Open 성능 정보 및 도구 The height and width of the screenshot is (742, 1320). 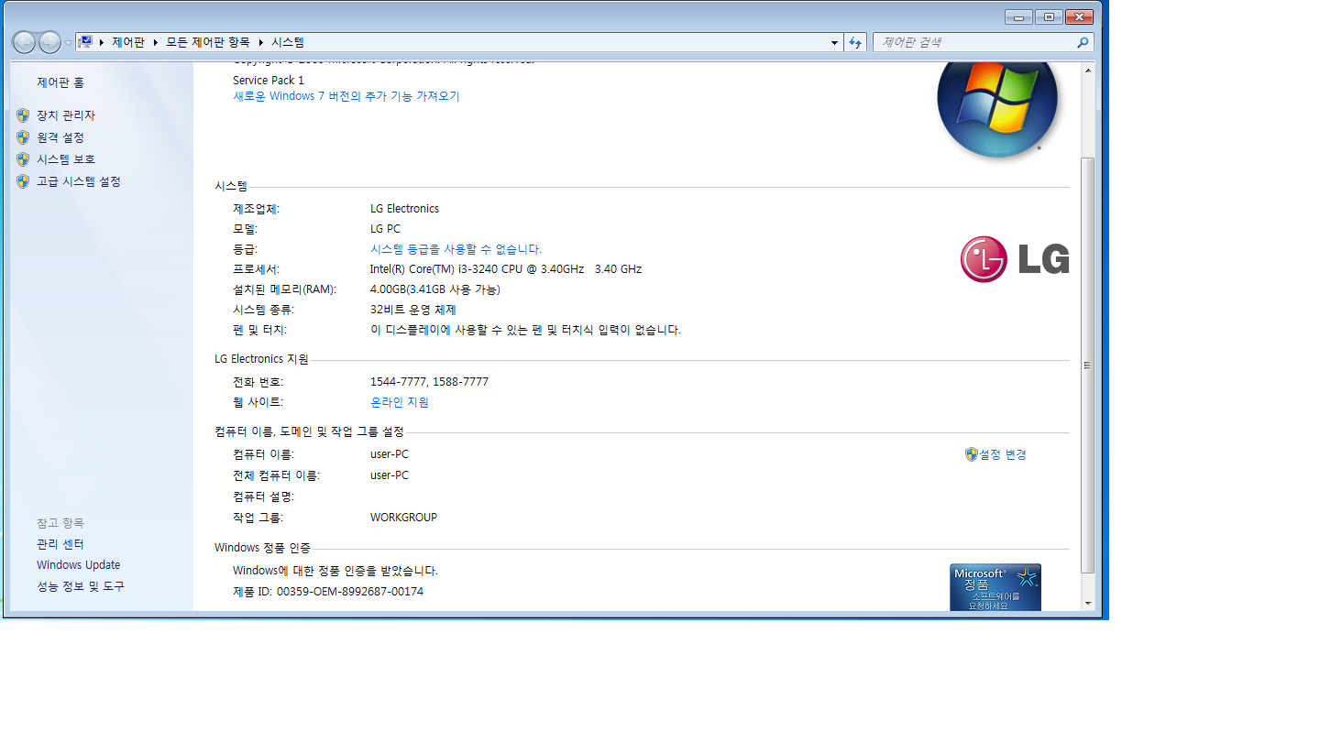tap(81, 586)
